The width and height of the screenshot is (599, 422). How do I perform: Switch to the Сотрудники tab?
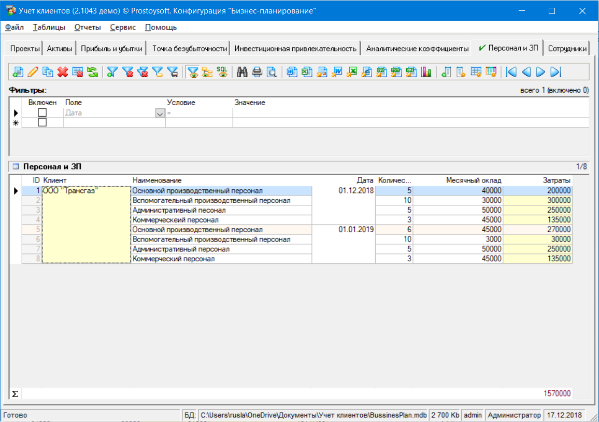click(567, 48)
